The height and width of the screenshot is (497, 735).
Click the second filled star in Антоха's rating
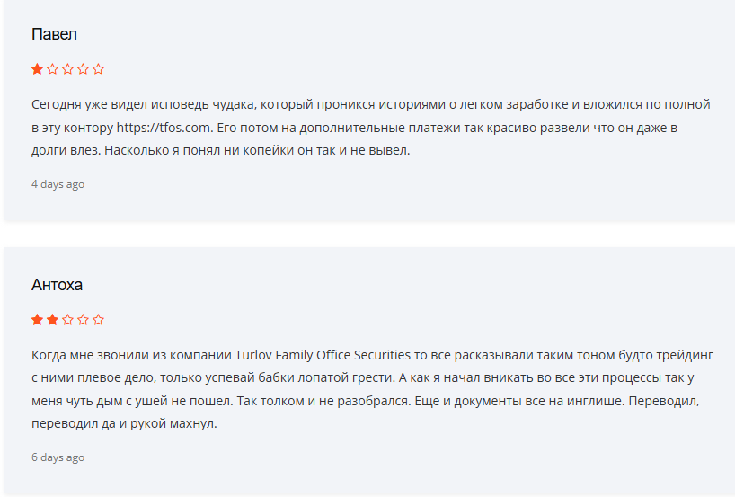point(52,320)
